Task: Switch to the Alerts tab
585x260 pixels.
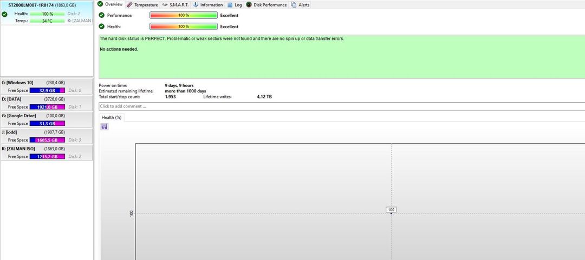Action: [300, 4]
